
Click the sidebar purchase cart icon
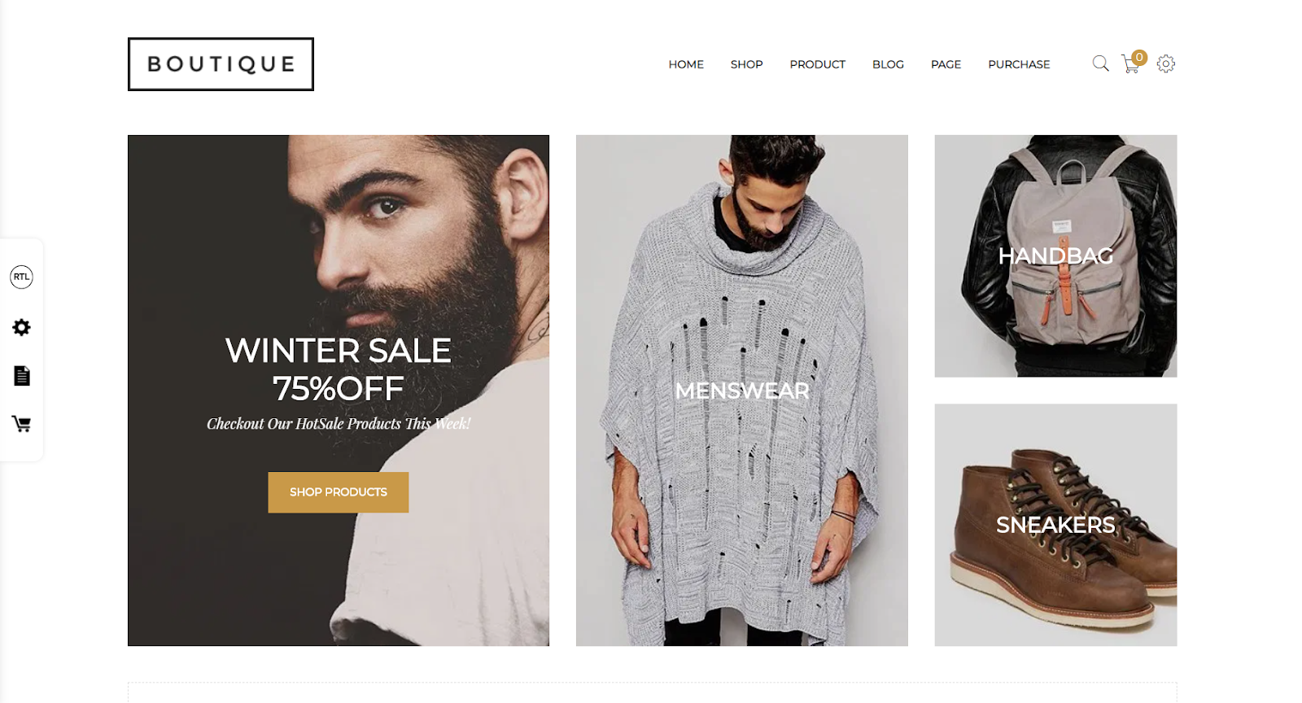pyautogui.click(x=21, y=424)
